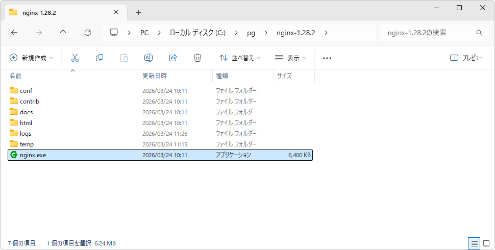Click pg breadcrumb segment
Screen dimensions: 495x250
[251, 33]
